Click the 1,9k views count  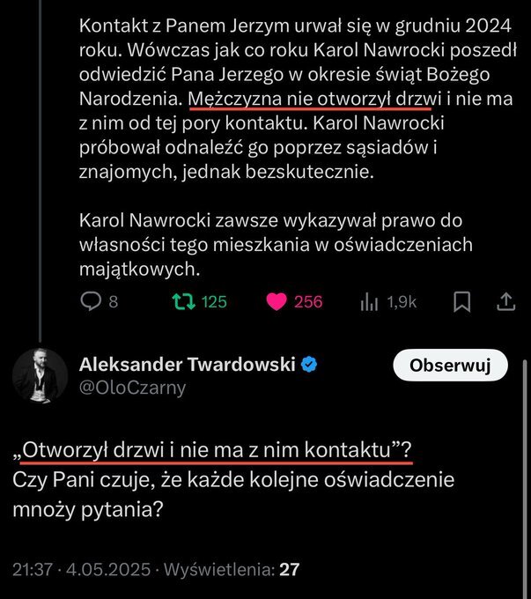(x=402, y=301)
